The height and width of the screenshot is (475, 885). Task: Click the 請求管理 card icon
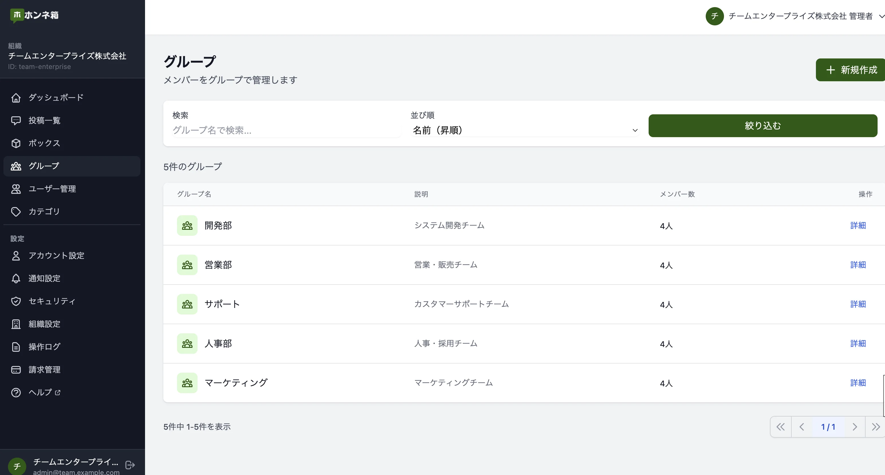16,369
